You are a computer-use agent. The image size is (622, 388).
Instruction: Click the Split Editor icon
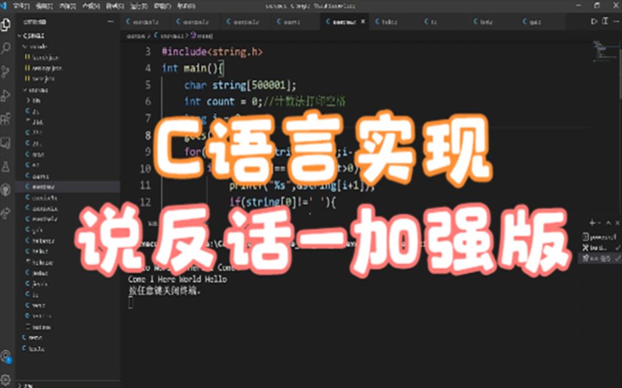(x=605, y=21)
